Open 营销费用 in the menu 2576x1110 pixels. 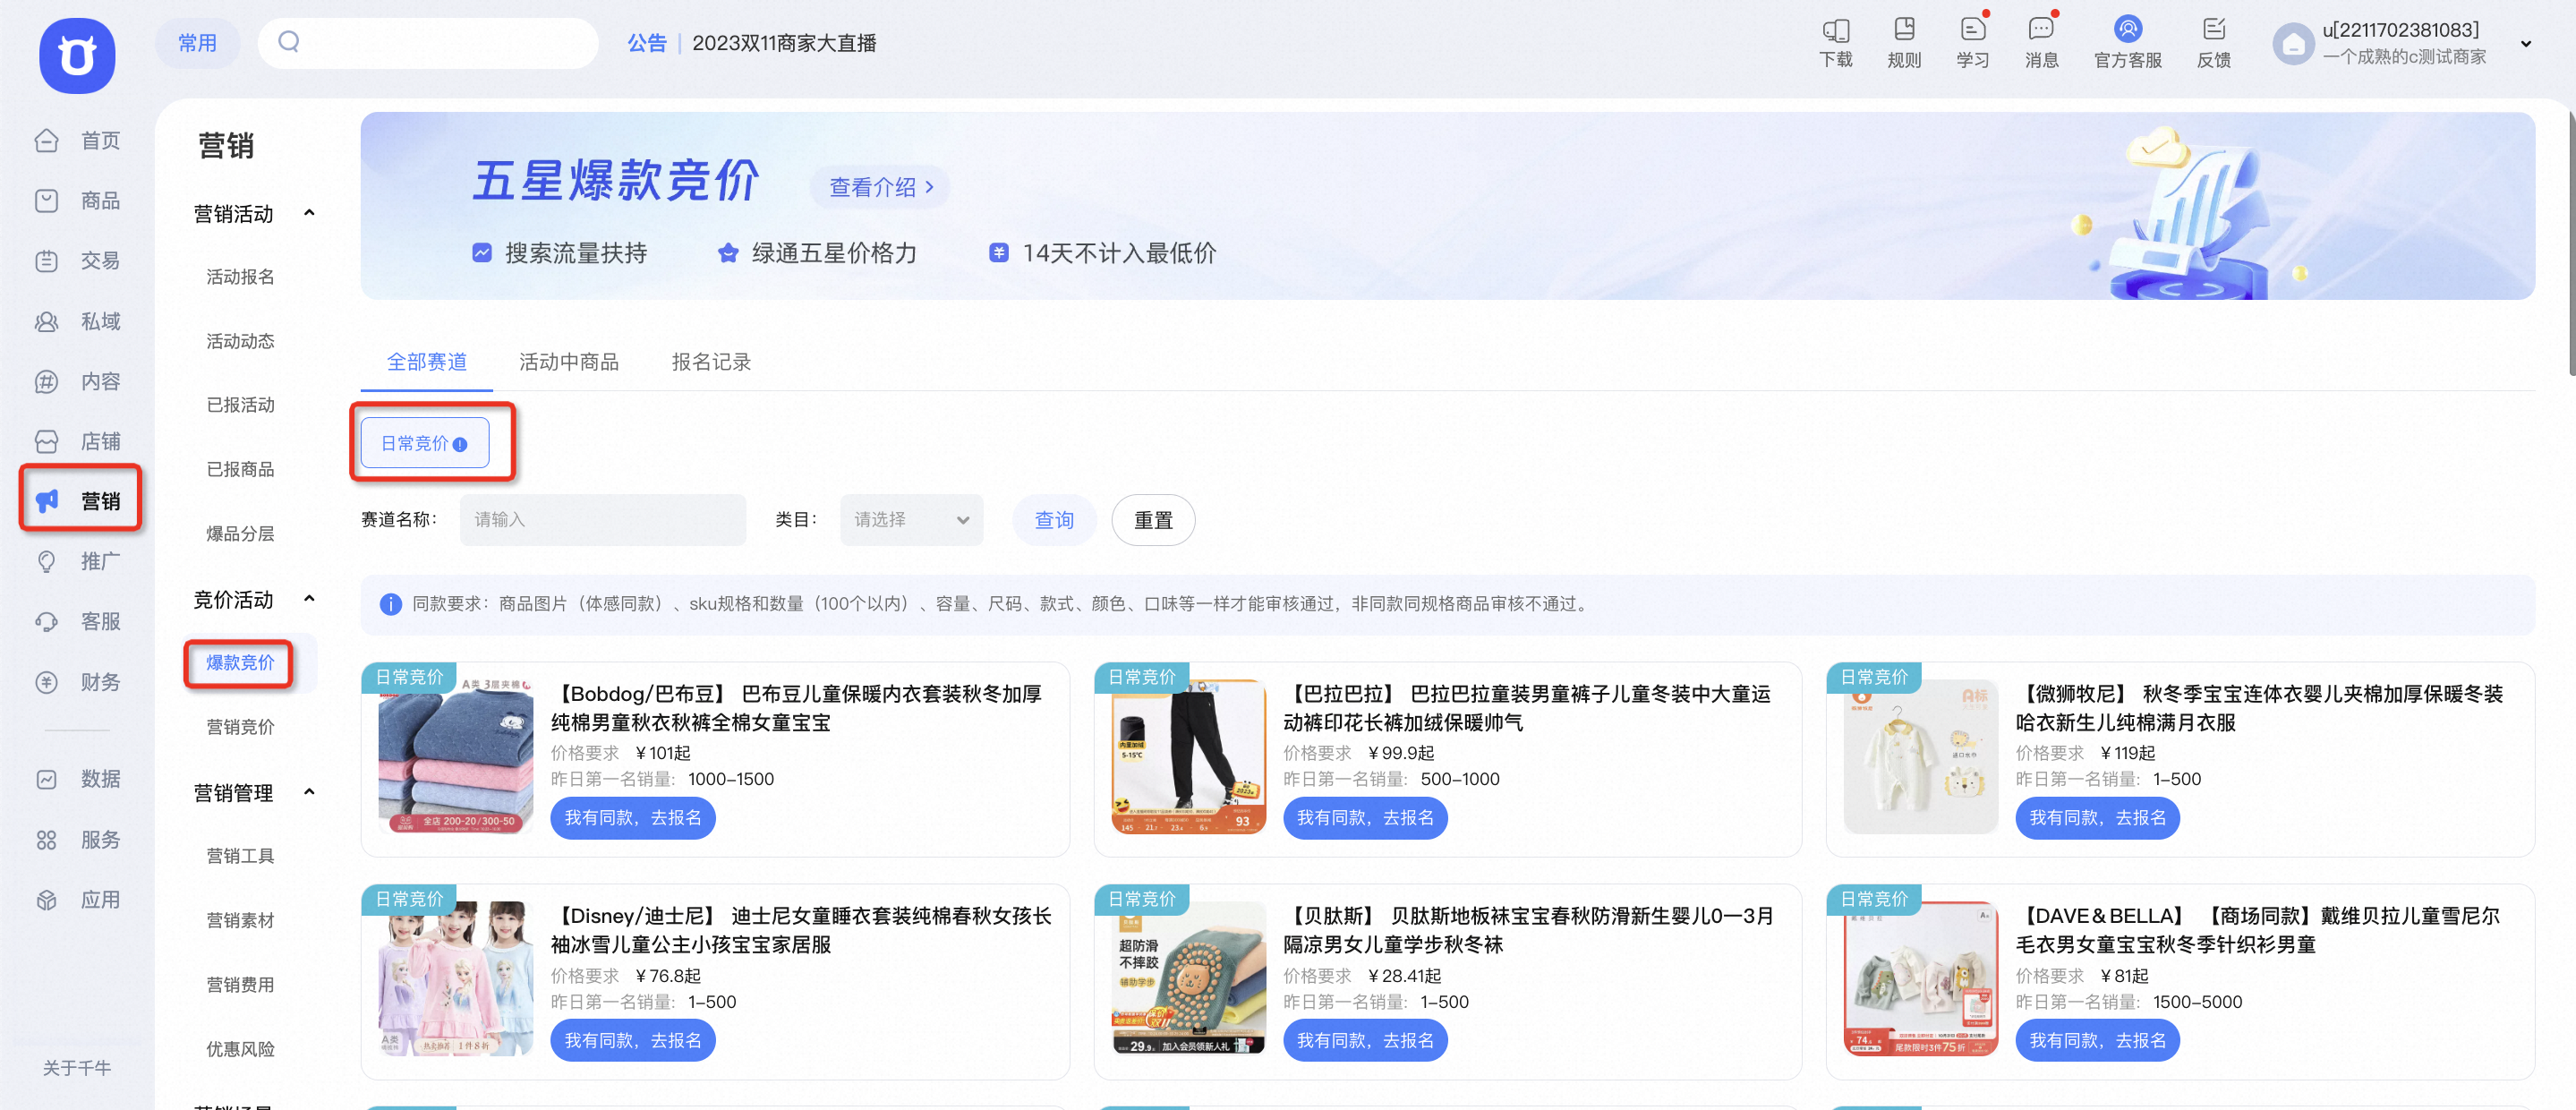pyautogui.click(x=240, y=985)
